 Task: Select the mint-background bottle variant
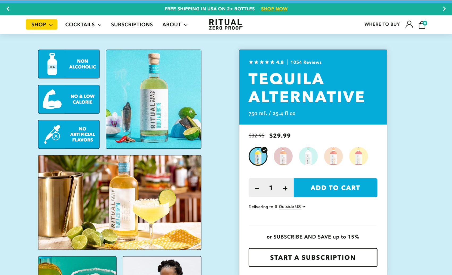tap(308, 156)
